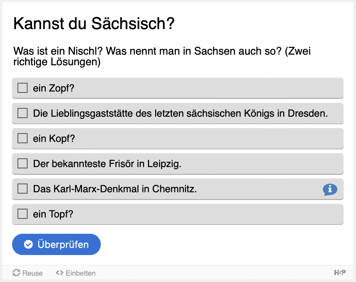Click the checkmark icon inside the Überprüfen button

pyautogui.click(x=28, y=244)
